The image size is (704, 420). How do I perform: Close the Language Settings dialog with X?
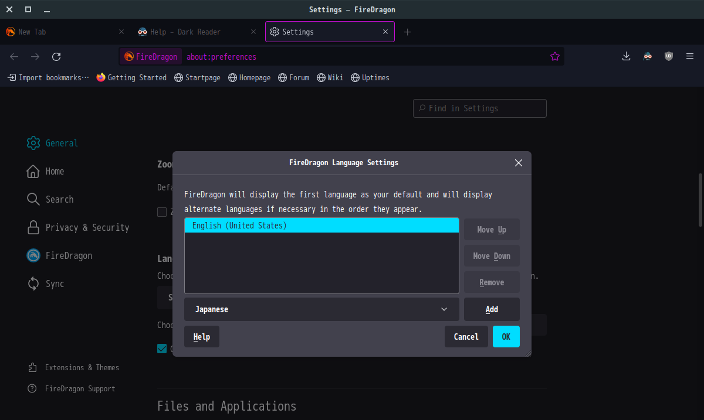[518, 163]
